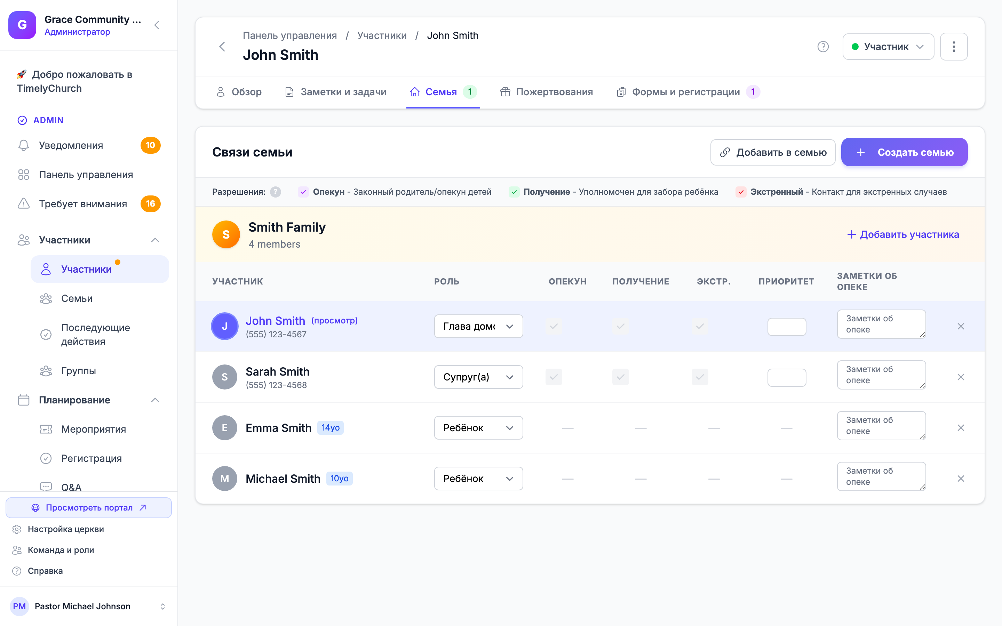This screenshot has width=1002, height=626.
Task: Toggle Получение checkbox for John Smith
Action: click(620, 326)
